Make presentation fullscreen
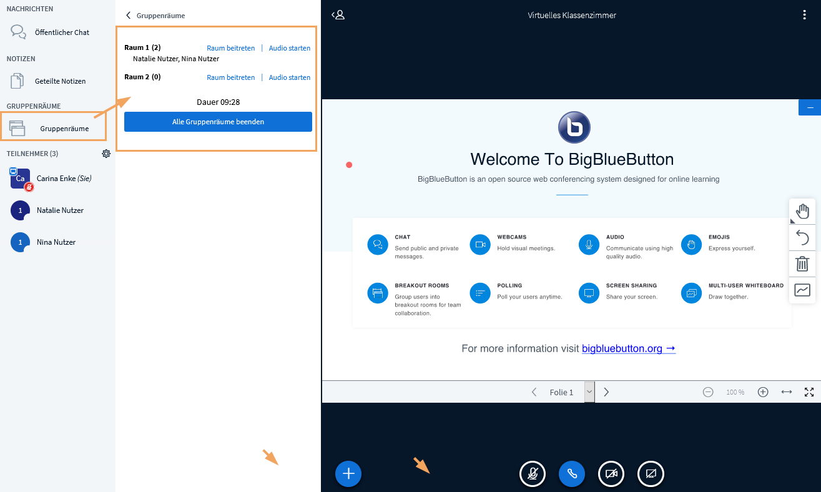Viewport: 821px width, 492px height. click(809, 392)
